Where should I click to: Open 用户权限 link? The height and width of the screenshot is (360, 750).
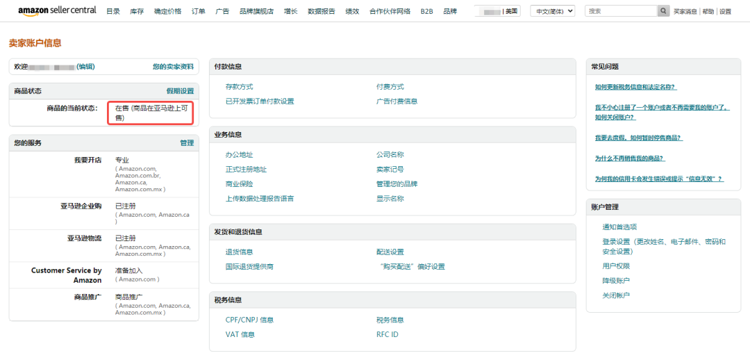tap(616, 265)
